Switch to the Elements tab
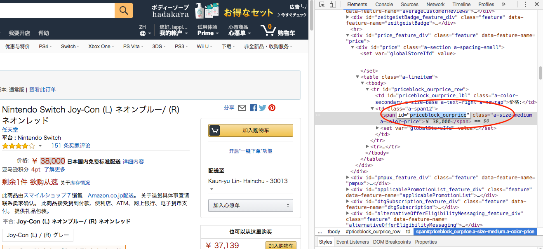543x249 pixels. [357, 4]
